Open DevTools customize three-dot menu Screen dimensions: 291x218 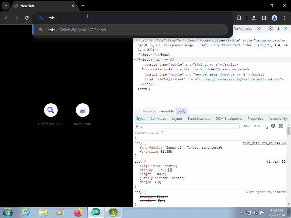pyautogui.click(x=278, y=28)
